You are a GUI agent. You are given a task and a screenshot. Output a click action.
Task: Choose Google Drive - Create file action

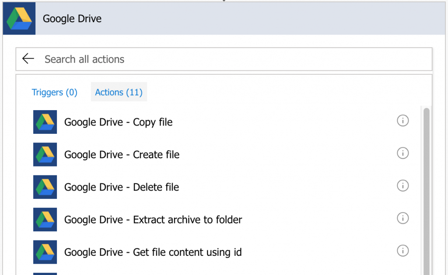point(122,155)
